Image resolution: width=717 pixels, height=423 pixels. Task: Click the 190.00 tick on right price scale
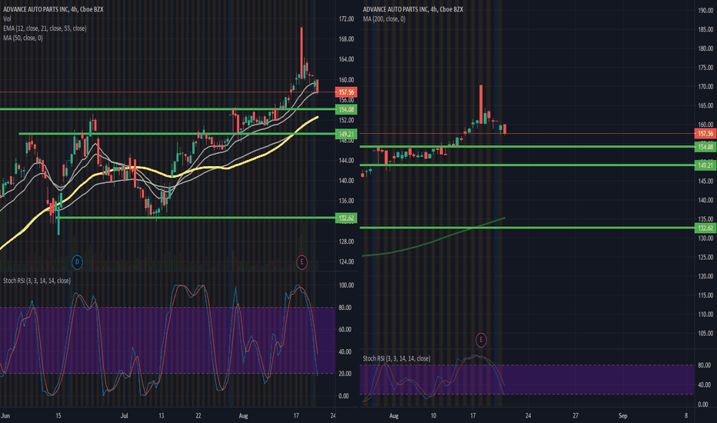pyautogui.click(x=705, y=10)
